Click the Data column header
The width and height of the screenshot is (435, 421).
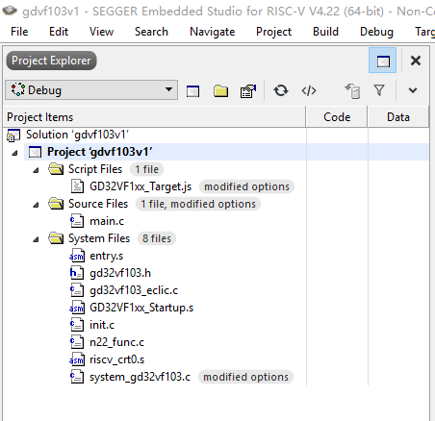[398, 117]
